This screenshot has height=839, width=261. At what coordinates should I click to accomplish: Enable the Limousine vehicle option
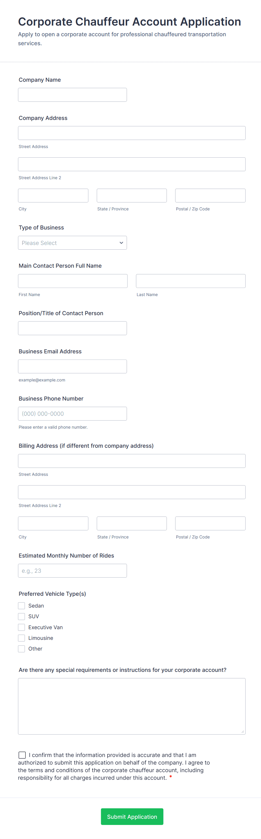pyautogui.click(x=22, y=638)
